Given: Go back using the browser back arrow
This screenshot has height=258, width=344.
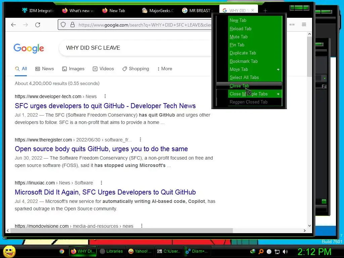Looking at the screenshot, I should 13,25.
